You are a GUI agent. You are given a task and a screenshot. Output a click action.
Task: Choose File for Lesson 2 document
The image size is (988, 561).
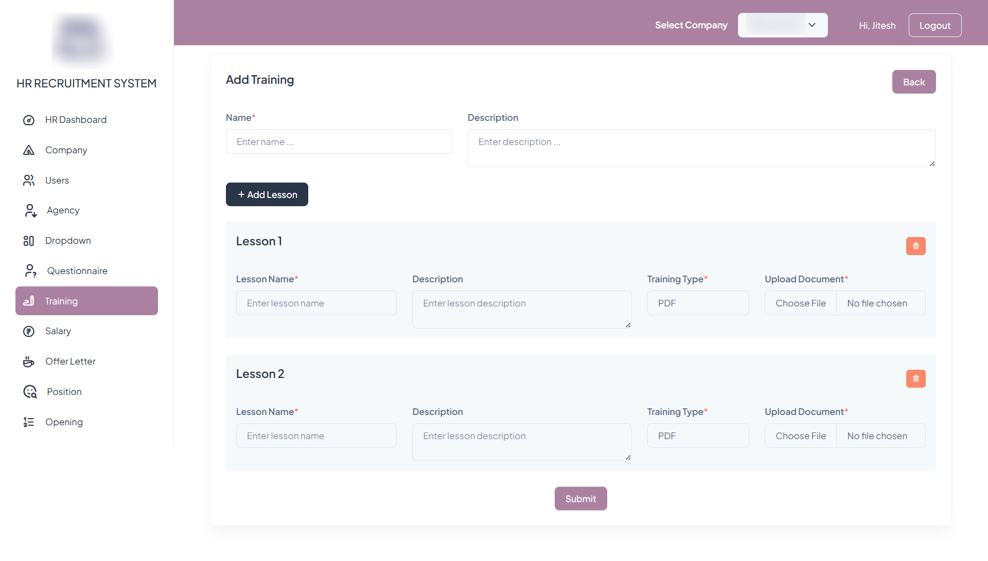[x=801, y=436]
